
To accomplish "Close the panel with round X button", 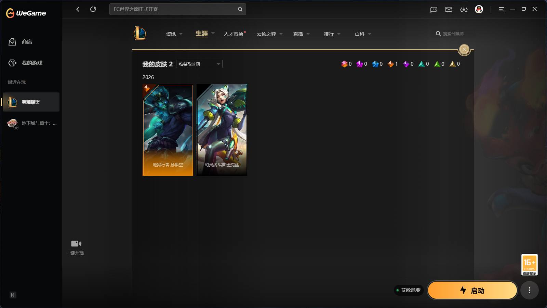I will coord(464,49).
